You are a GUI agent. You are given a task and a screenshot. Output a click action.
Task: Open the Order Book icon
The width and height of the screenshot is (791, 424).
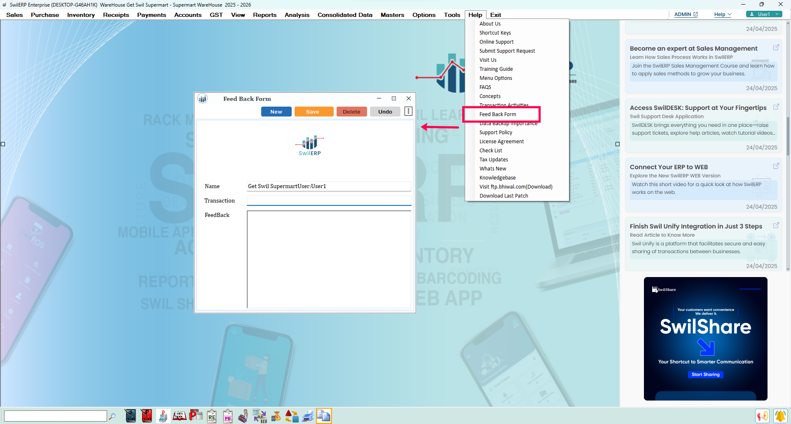pos(179,416)
